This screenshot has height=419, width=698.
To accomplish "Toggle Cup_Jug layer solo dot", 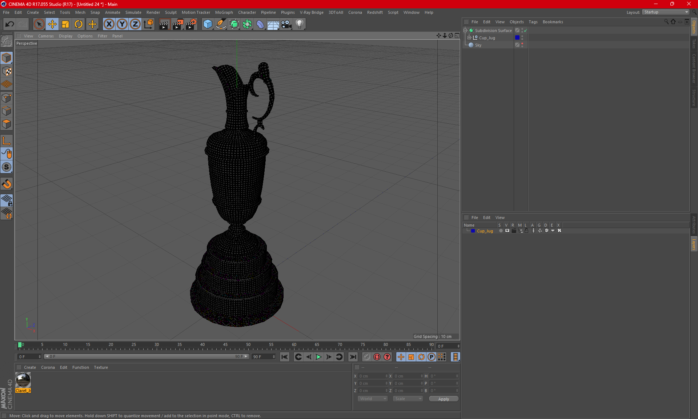I will click(501, 231).
